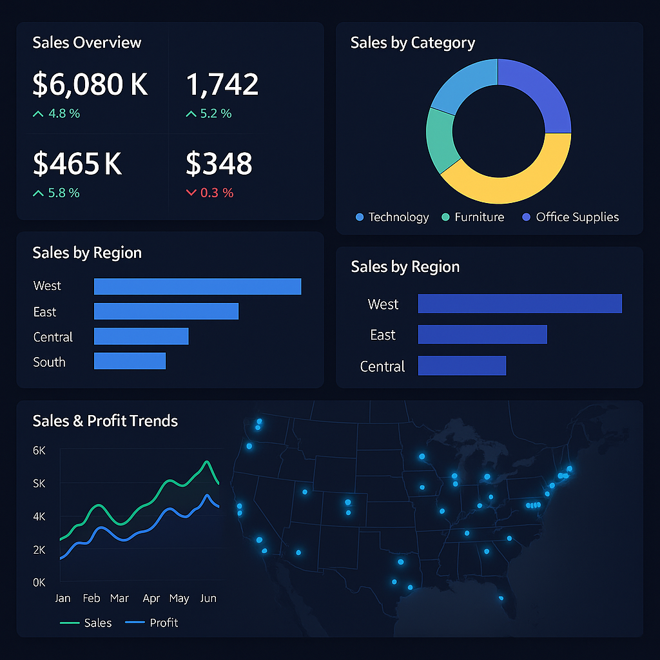Expand the Sales by Category panel

pyautogui.click(x=412, y=43)
